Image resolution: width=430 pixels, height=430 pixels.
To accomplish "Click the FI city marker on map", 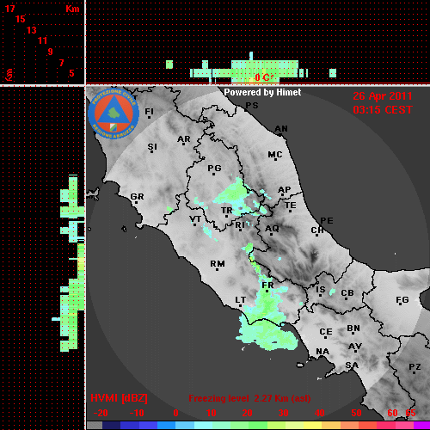I will [149, 117].
